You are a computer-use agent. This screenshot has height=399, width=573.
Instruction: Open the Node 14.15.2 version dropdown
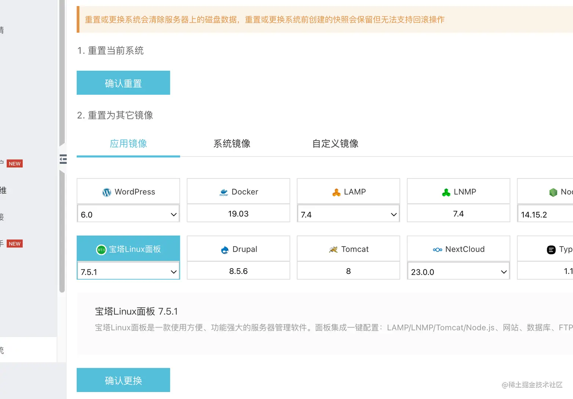pos(545,214)
